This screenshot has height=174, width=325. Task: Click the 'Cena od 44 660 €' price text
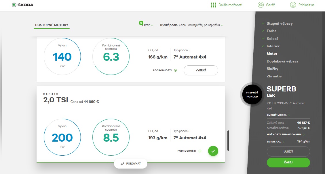(x=85, y=102)
